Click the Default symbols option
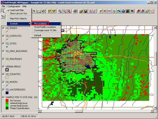 (38, 35)
